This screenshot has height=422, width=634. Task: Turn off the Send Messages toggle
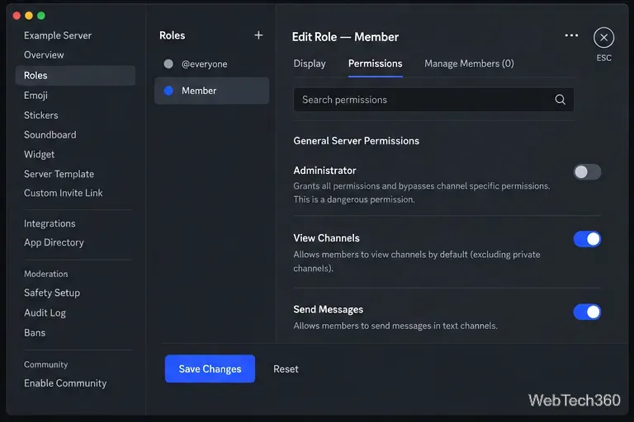(587, 312)
